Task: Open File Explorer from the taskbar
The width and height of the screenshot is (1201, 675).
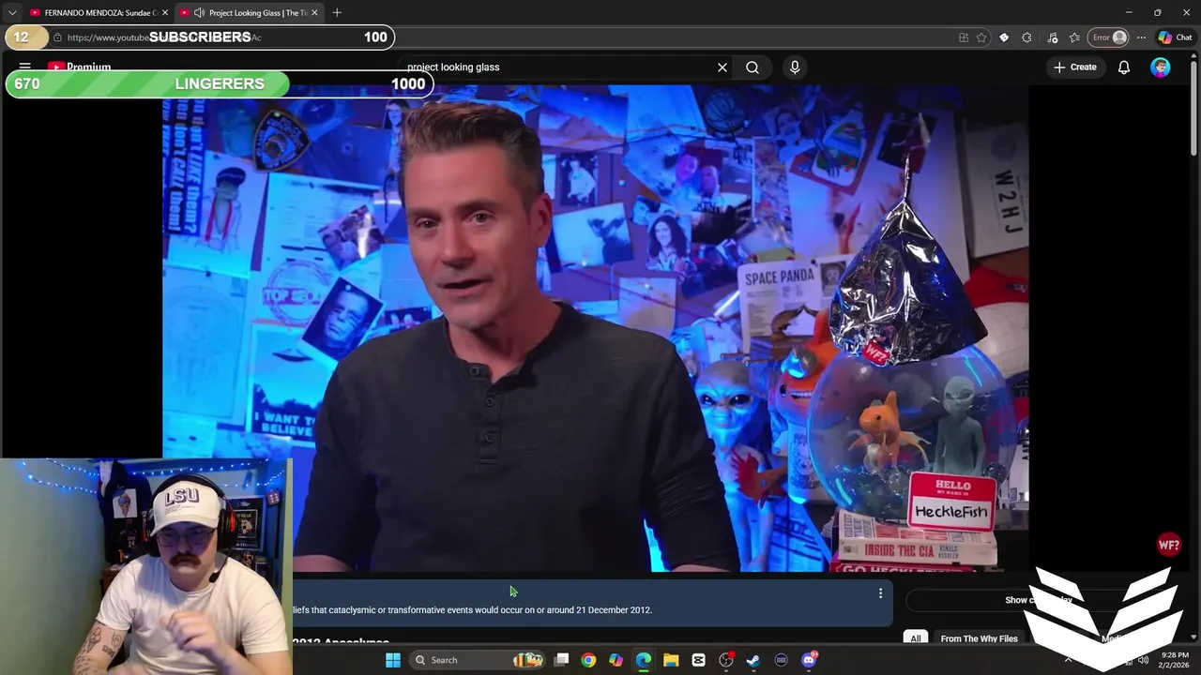Action: (x=671, y=660)
